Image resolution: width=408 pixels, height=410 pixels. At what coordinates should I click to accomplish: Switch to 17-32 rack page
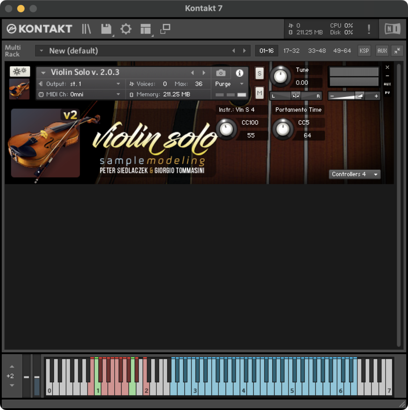click(291, 51)
